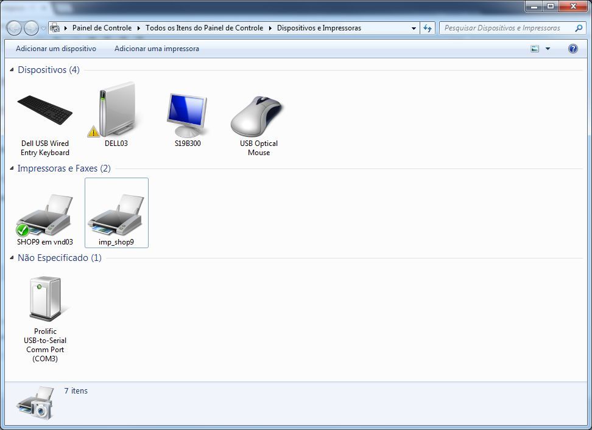Maximize the window
Viewport: 592px width, 430px height.
click(x=551, y=6)
